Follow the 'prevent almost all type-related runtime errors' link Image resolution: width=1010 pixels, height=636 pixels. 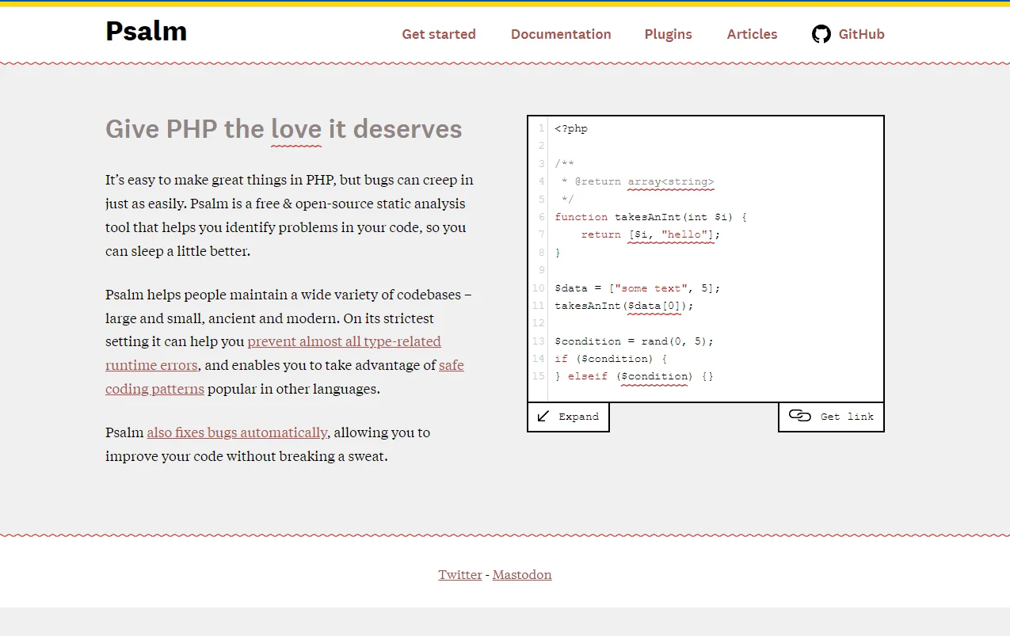(345, 341)
